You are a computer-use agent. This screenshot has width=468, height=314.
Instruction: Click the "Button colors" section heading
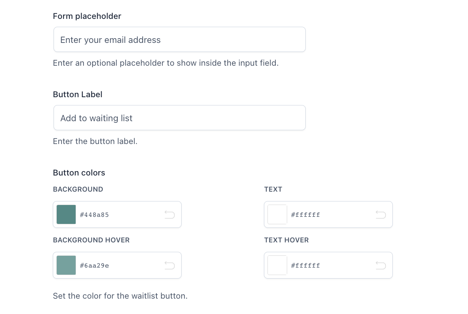click(x=79, y=173)
